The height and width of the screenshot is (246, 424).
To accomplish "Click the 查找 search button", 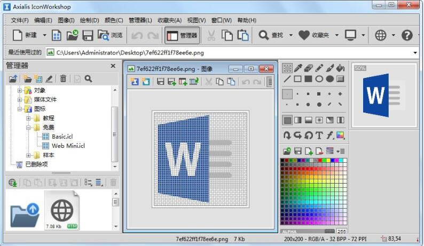I will click(271, 35).
